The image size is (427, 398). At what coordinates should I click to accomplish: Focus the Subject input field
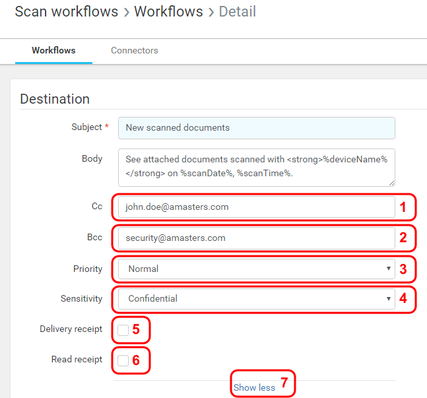click(x=256, y=128)
